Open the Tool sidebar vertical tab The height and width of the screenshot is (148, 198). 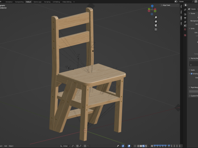click(181, 6)
